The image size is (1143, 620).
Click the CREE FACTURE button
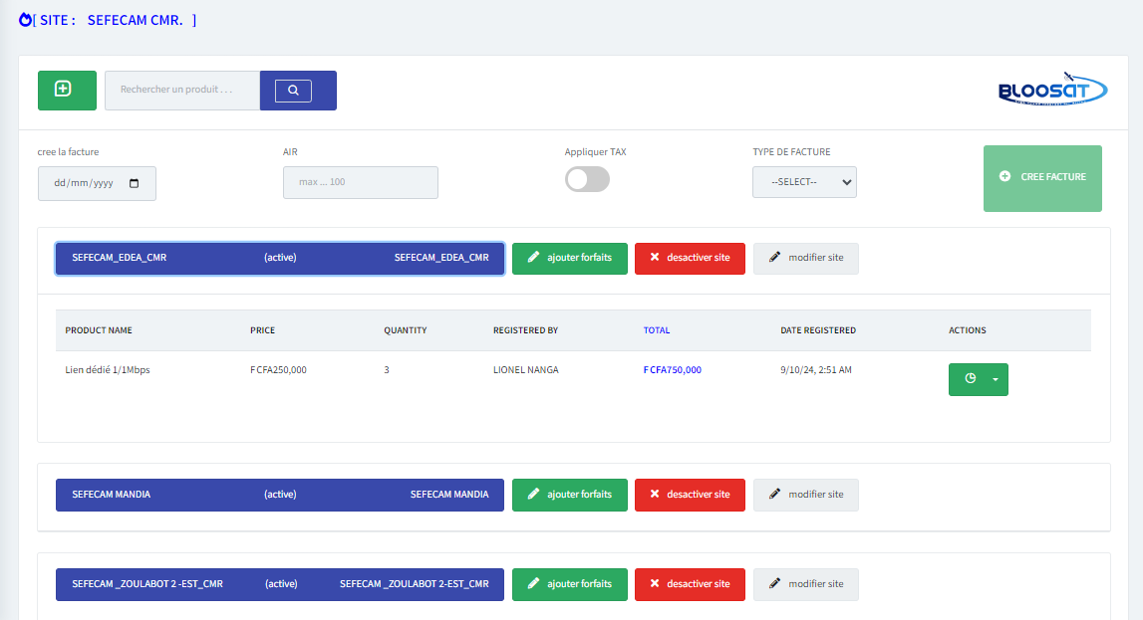(x=1042, y=178)
